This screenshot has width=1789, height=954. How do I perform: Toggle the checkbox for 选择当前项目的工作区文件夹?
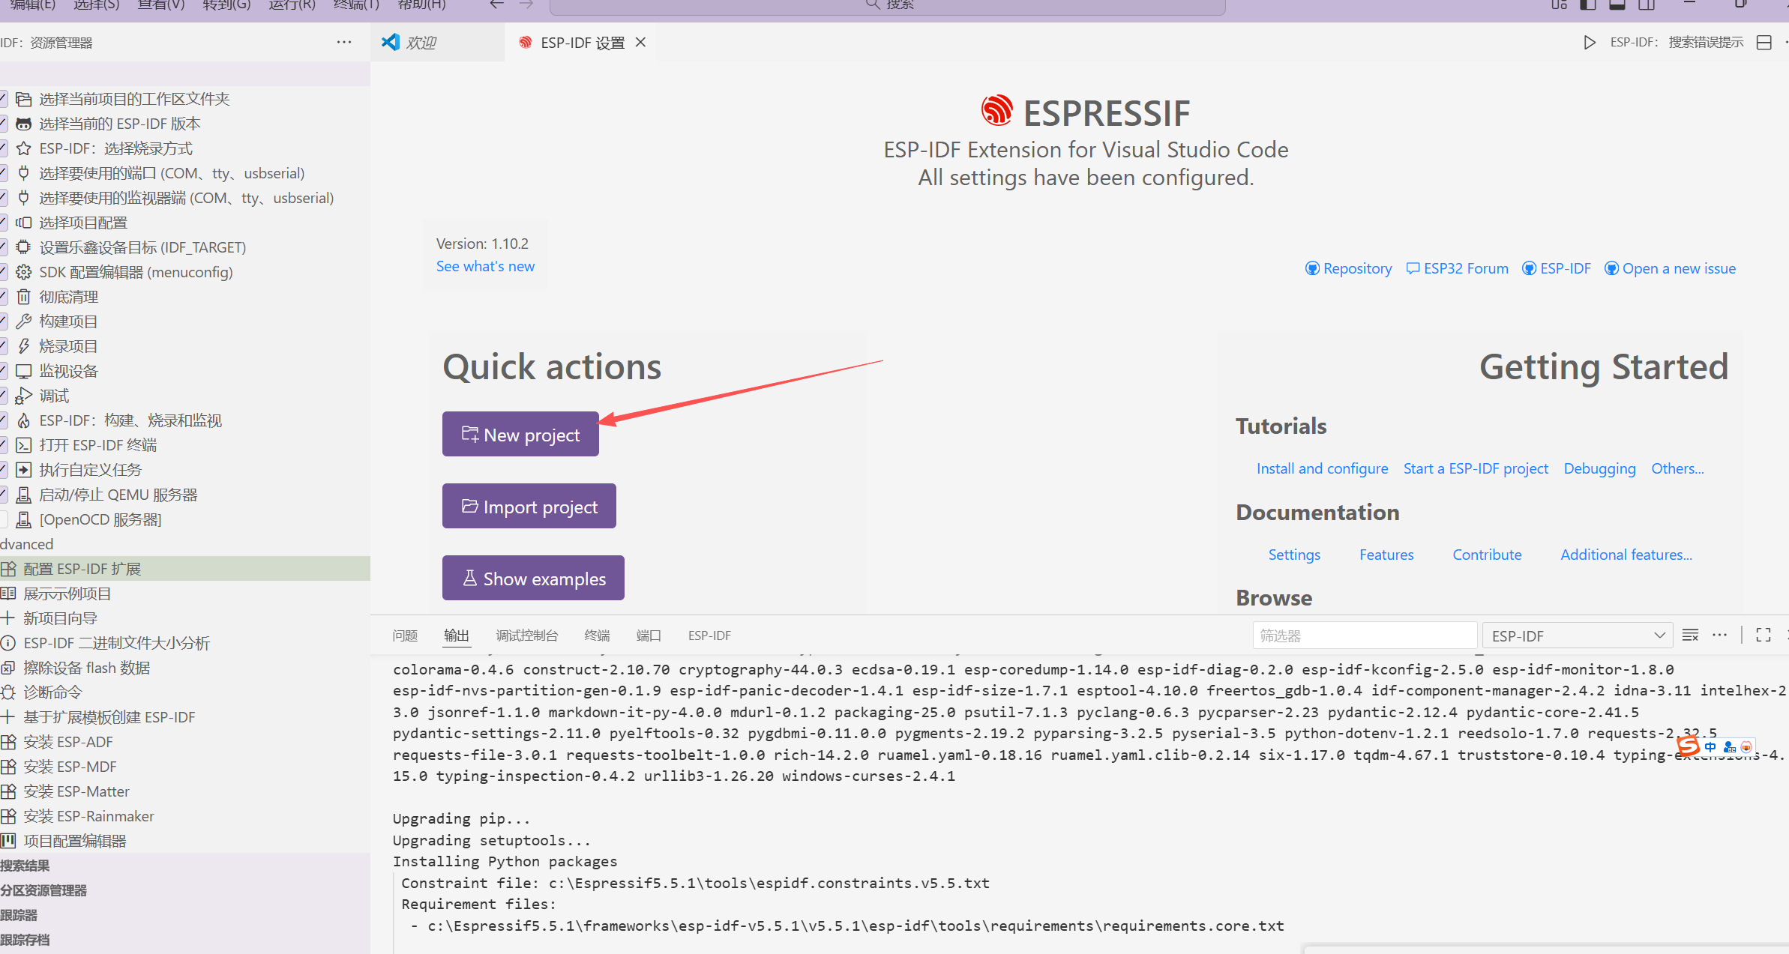click(4, 99)
